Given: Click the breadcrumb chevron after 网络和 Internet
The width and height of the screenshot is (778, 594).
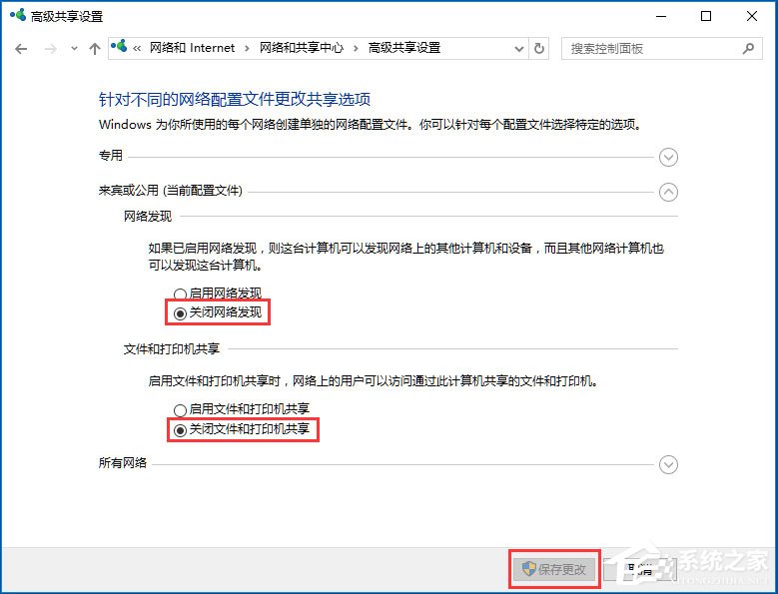Looking at the screenshot, I should [x=247, y=49].
